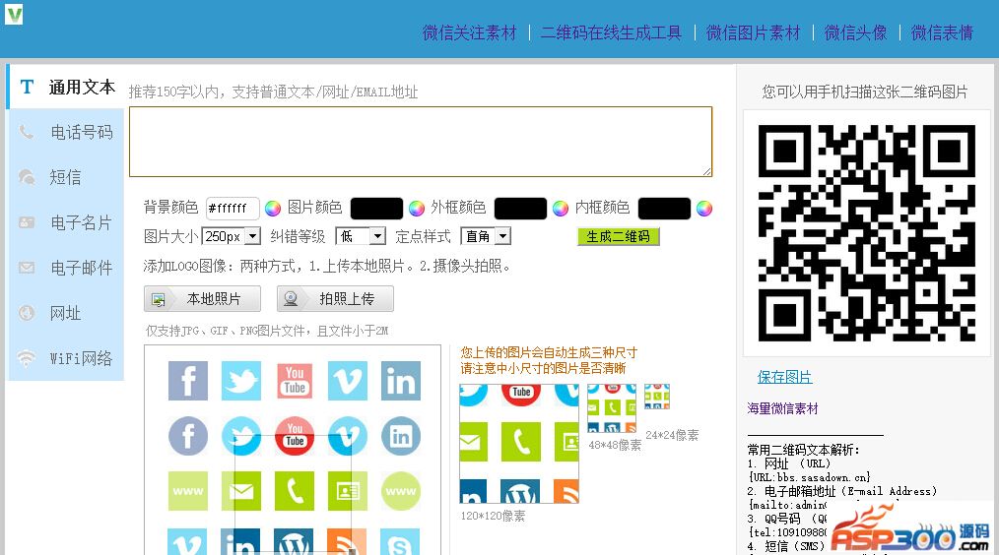This screenshot has width=999, height=555.
Task: Switch to the 短信 tab
Action: pos(66,177)
